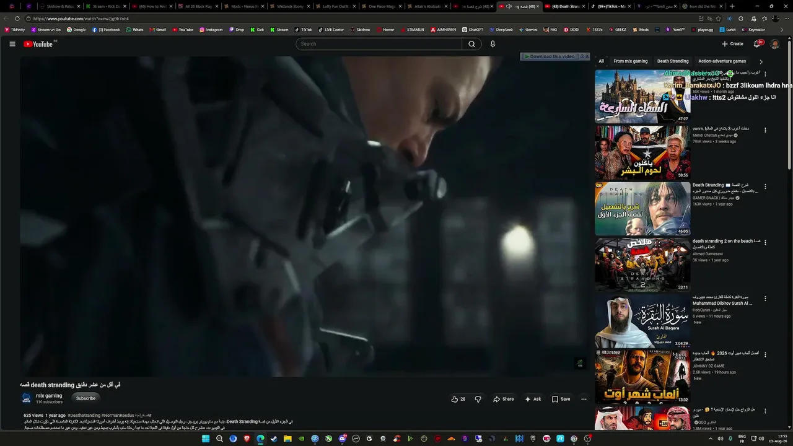The image size is (793, 446).
Task: Start voice search with the microphone
Action: 493,44
